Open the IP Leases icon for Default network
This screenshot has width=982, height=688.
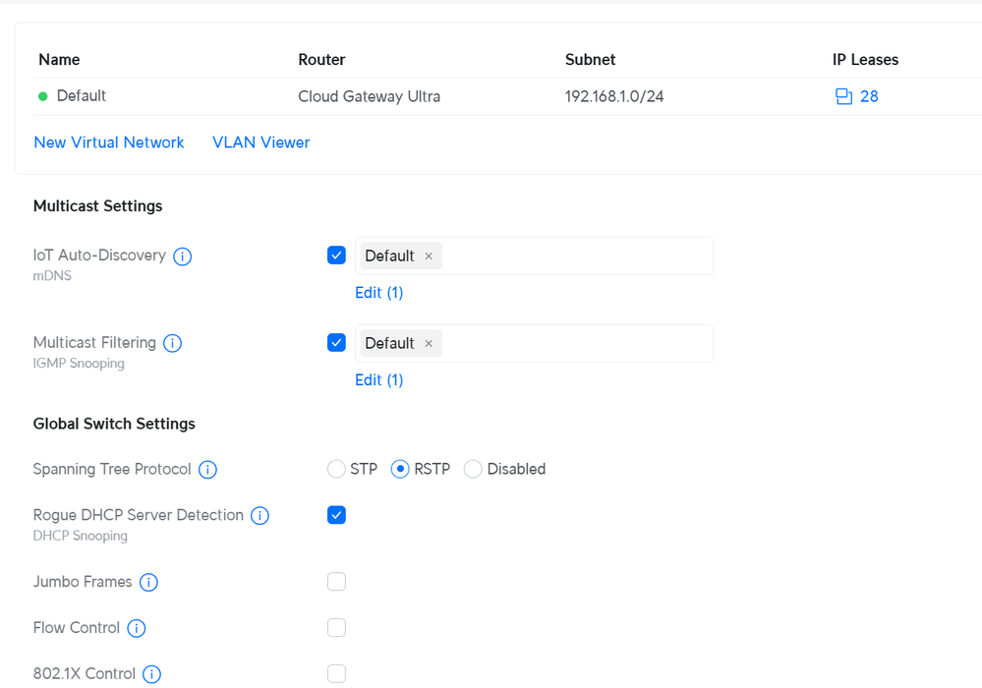tap(843, 96)
